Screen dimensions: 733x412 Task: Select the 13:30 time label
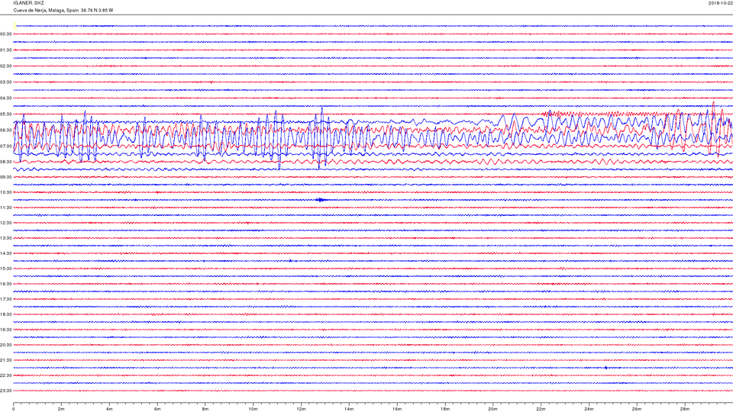(x=5, y=238)
